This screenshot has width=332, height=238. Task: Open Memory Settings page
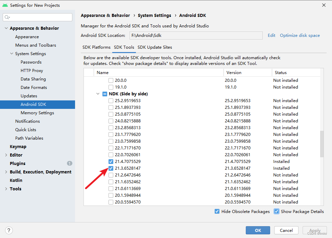[x=37, y=113]
